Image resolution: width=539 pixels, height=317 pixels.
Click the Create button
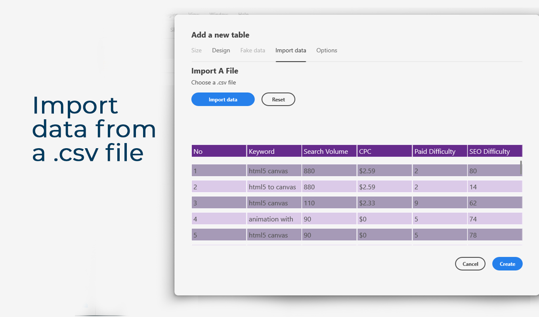(x=507, y=264)
